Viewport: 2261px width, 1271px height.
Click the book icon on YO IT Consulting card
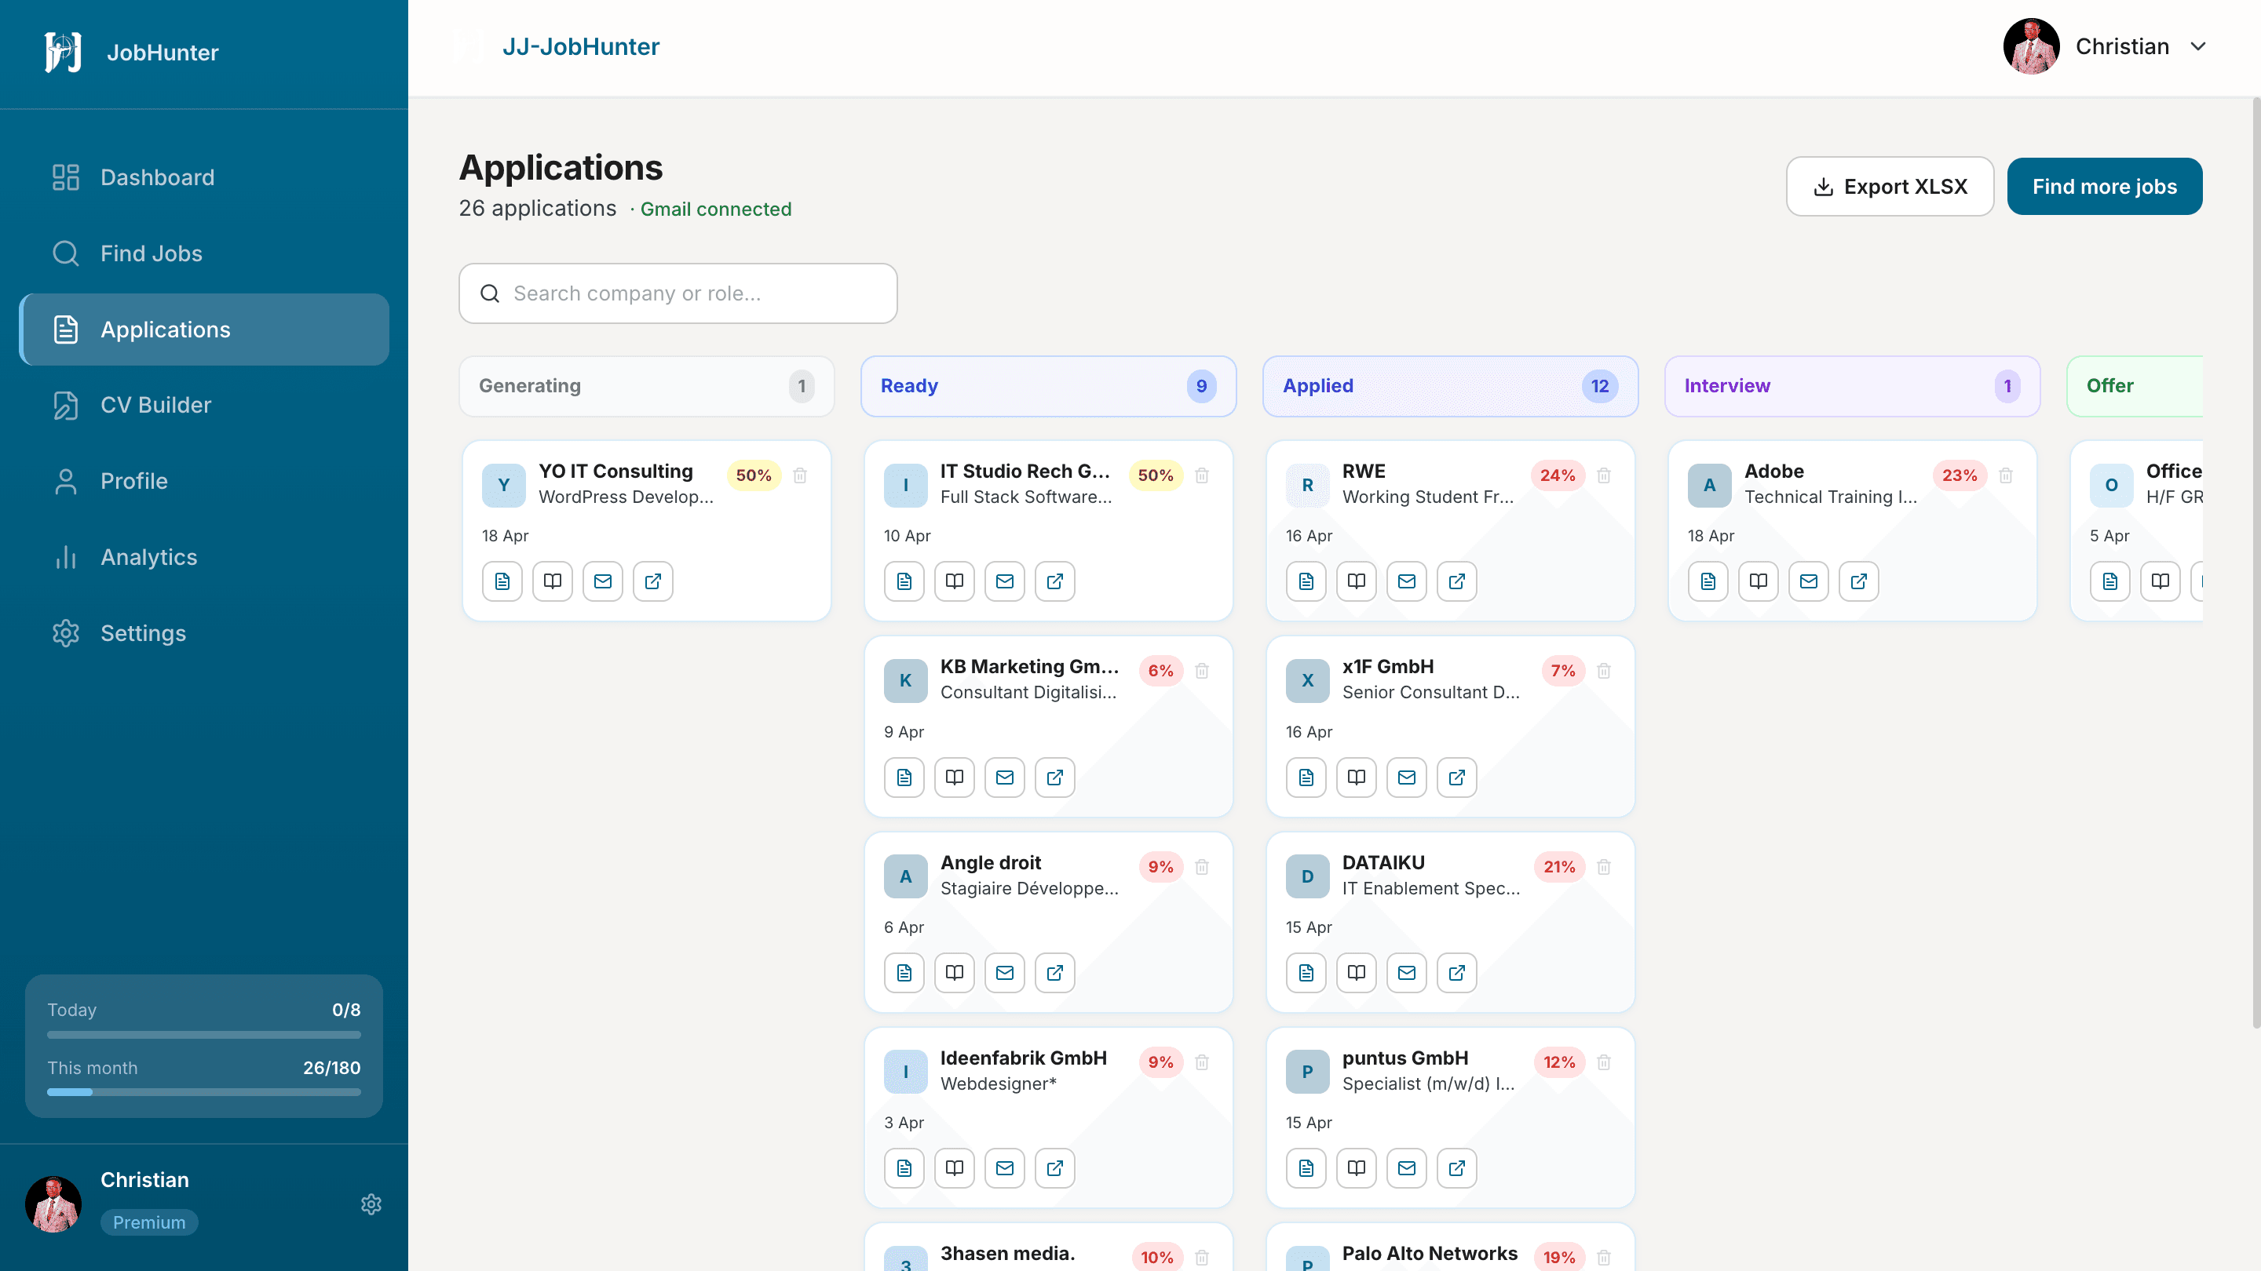552,581
